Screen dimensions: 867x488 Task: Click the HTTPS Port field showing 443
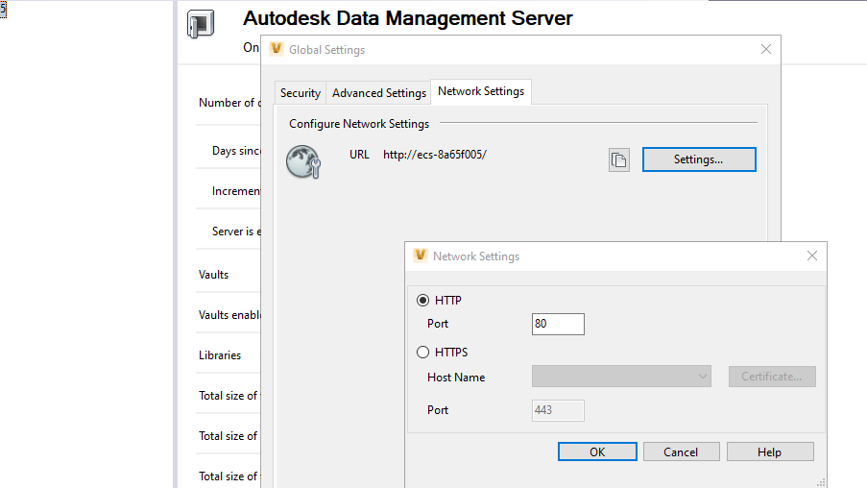(558, 410)
